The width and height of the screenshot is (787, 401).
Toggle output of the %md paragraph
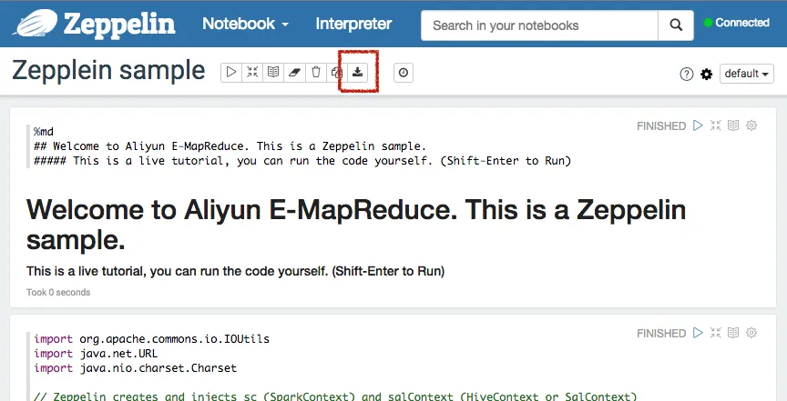pos(733,125)
